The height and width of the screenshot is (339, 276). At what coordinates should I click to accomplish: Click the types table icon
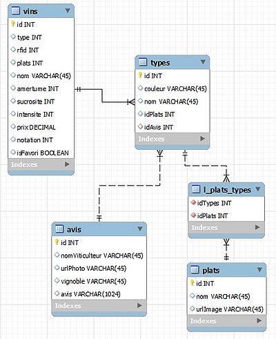(143, 62)
